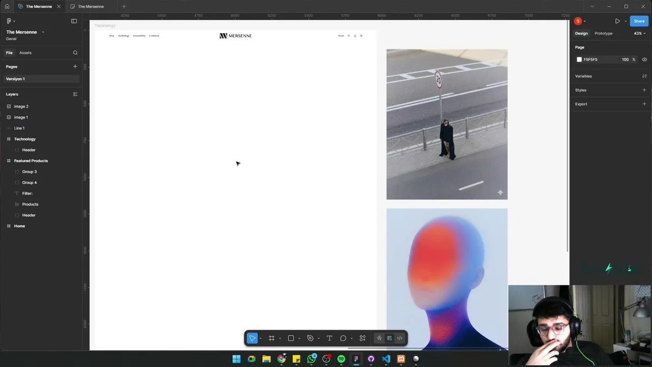Add a new page with plus icon
Screen dimensions: 652x367
75,66
